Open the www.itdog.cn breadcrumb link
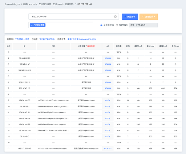Viewport: 186px width, 154px height. (x=14, y=4)
